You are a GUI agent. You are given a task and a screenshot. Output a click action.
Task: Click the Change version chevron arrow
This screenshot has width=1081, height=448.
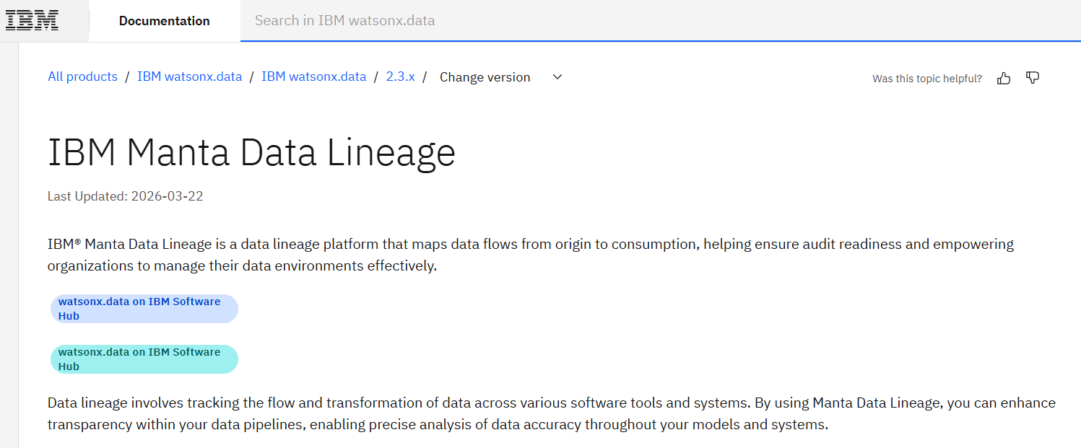click(x=557, y=77)
